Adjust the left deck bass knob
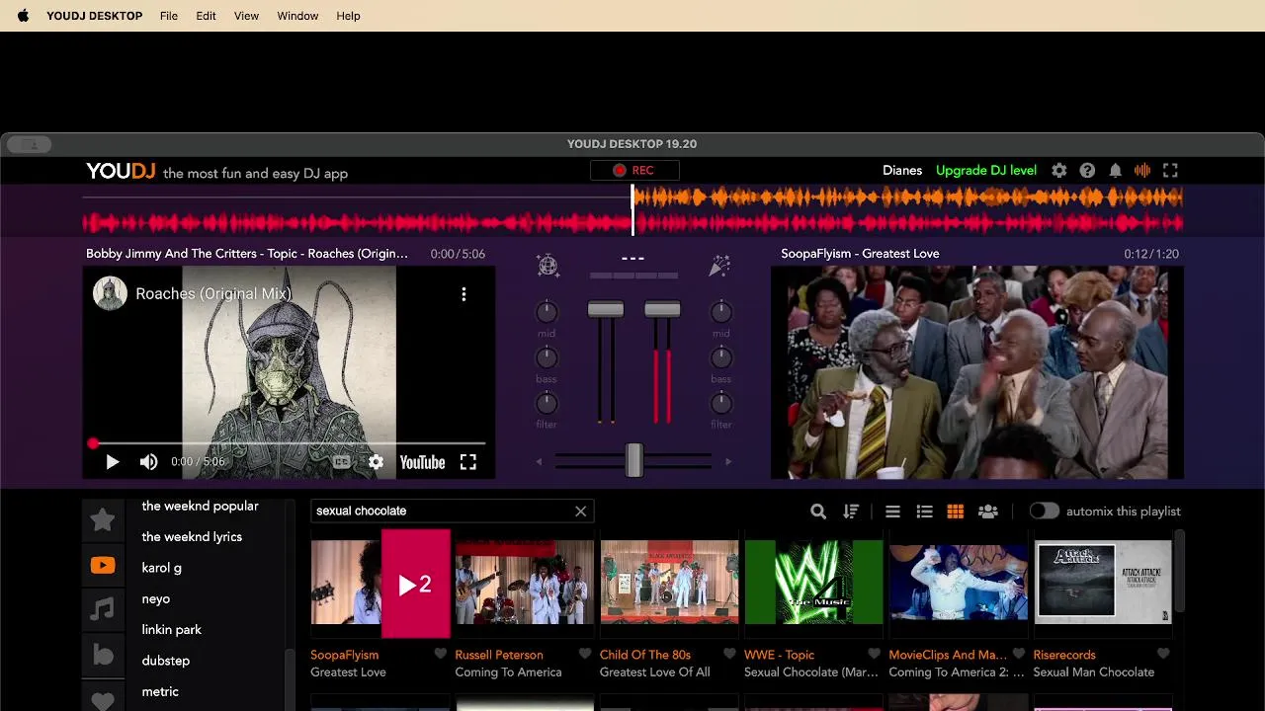Viewport: 1265px width, 711px height. (547, 357)
